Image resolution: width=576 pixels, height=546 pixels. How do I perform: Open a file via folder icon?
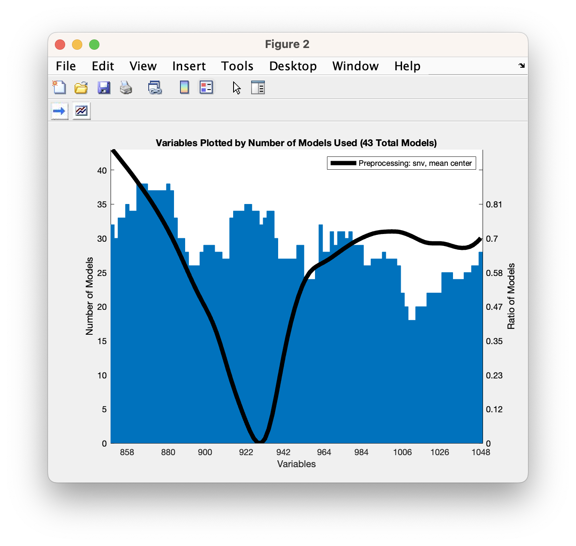(81, 87)
